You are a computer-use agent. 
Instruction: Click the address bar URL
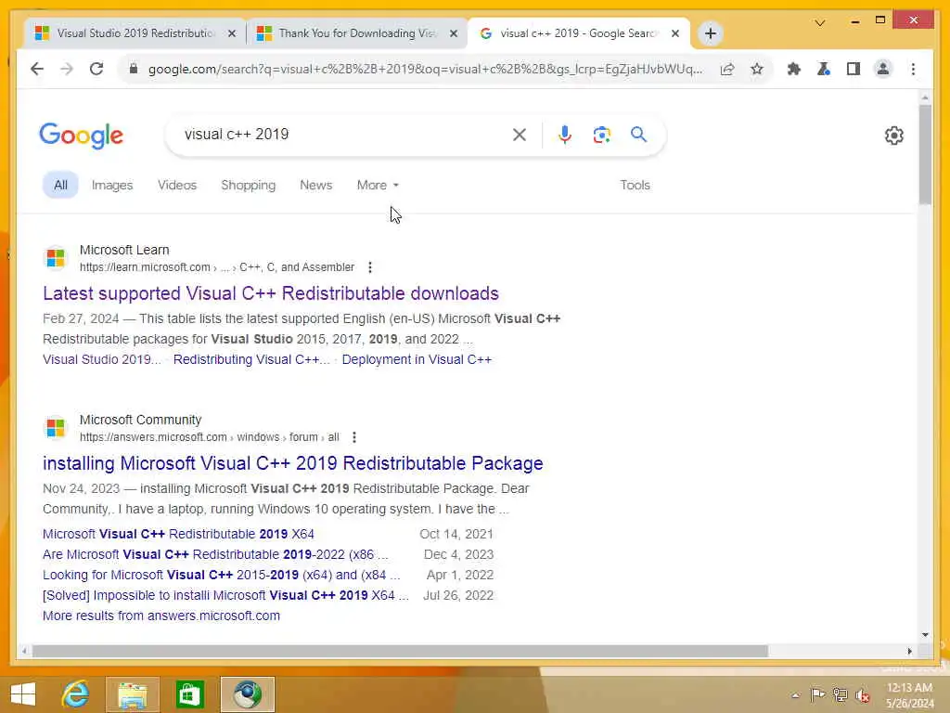tap(425, 69)
